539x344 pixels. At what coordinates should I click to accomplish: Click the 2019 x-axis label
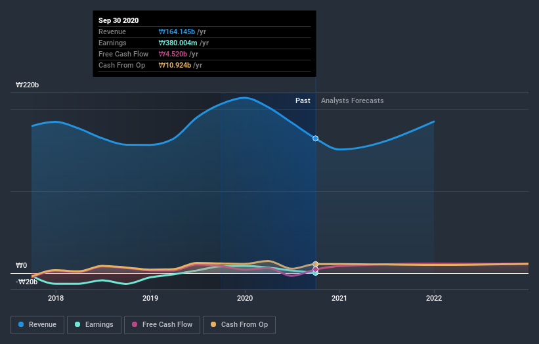click(x=150, y=298)
